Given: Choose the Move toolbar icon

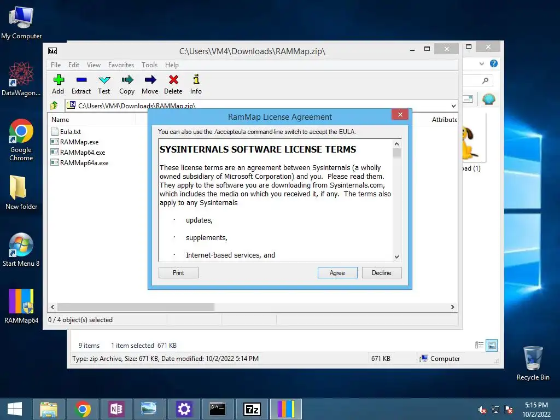Looking at the screenshot, I should click(150, 84).
